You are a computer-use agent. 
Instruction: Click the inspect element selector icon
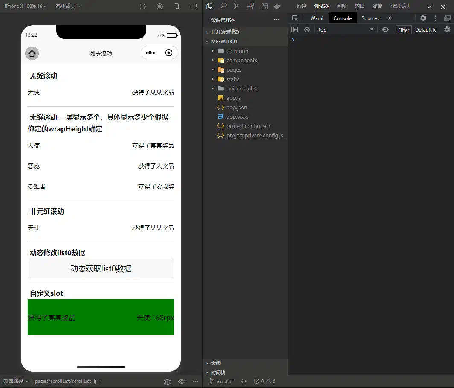295,18
